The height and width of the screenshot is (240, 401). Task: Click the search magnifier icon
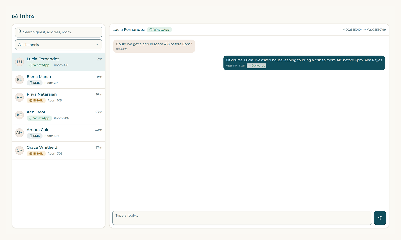(x=20, y=32)
